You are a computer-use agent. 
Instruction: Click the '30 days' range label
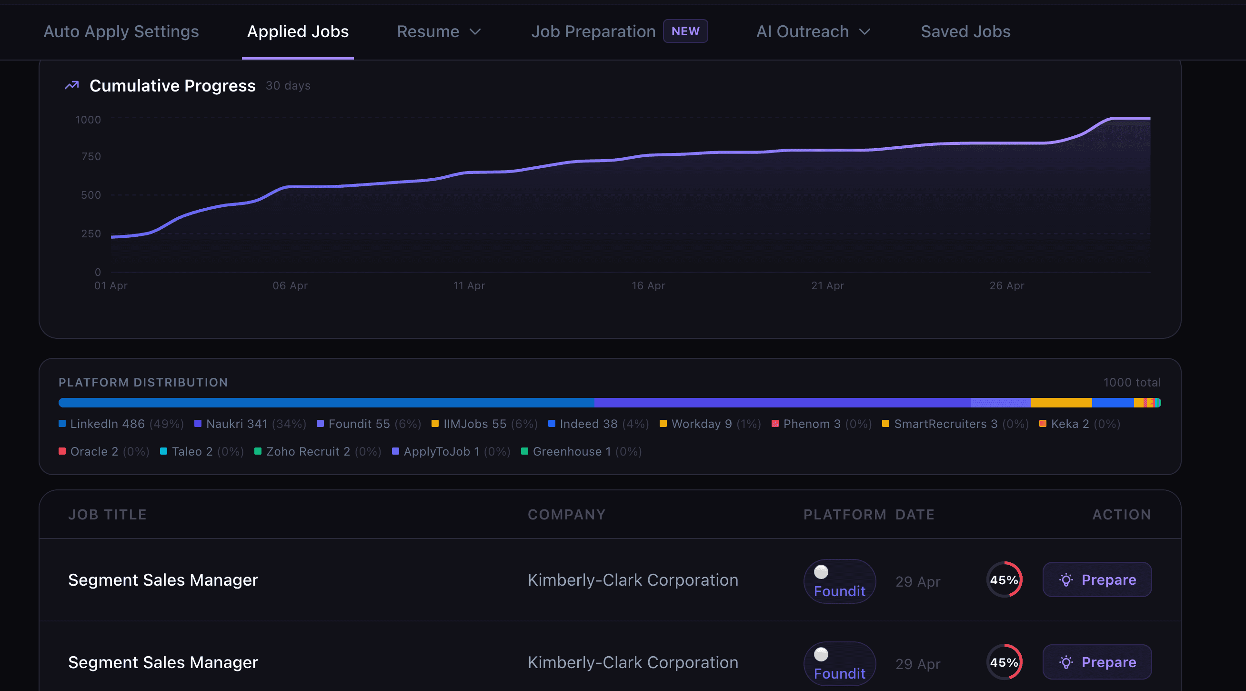point(288,85)
